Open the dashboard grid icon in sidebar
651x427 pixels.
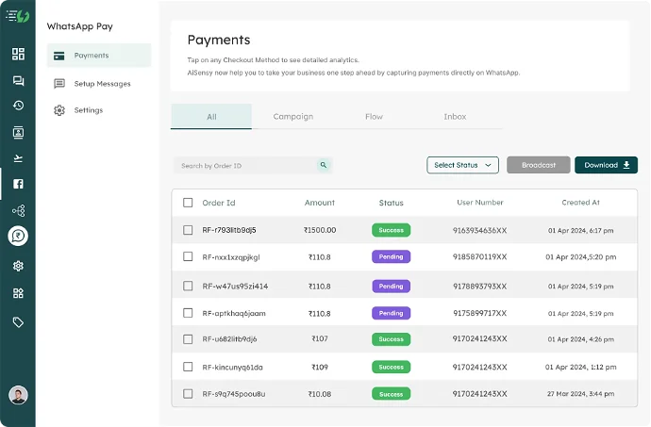tap(18, 55)
